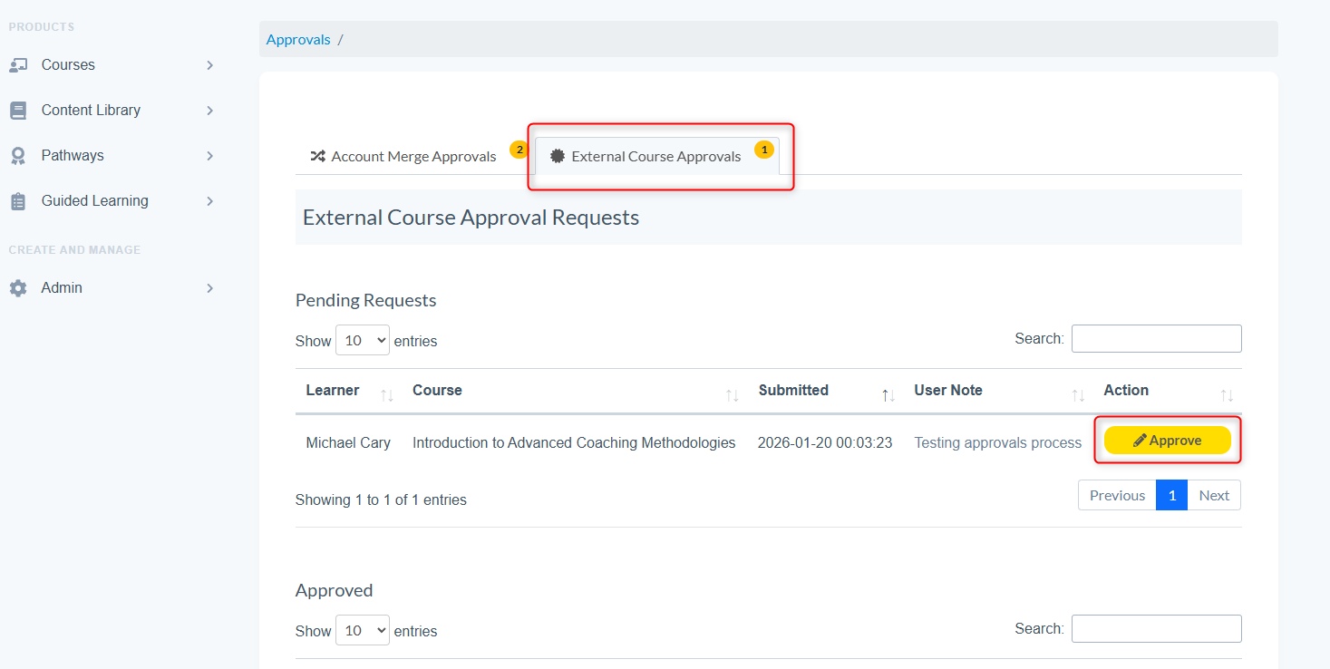This screenshot has width=1330, height=669.
Task: Focus the Approved section search field
Action: 1156,628
